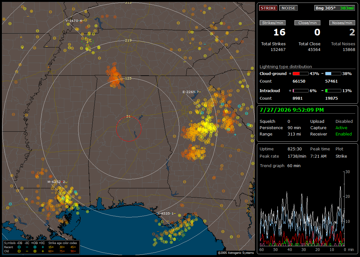Screen dimensions: 360x257
Task: Toggle the Receiver Enabled status
Action: (x=344, y=134)
